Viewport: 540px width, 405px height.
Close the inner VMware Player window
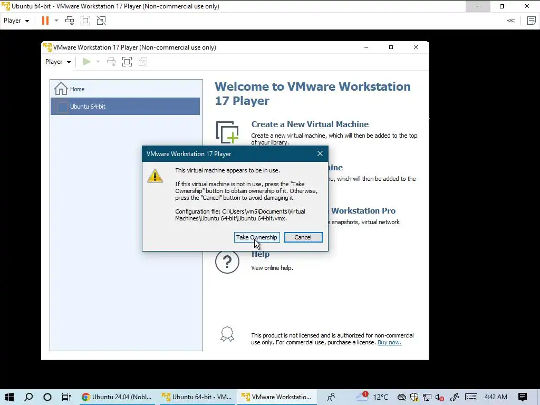point(416,47)
